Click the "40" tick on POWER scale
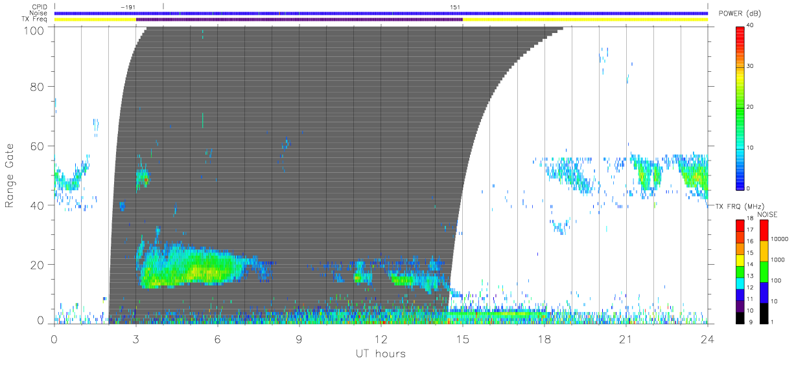This screenshot has height=367, width=796. pos(750,25)
